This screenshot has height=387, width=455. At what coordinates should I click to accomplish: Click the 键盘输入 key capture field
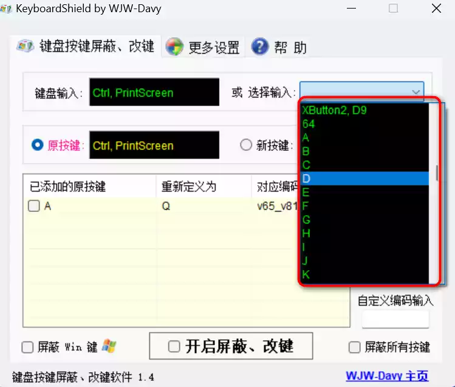[x=154, y=92]
